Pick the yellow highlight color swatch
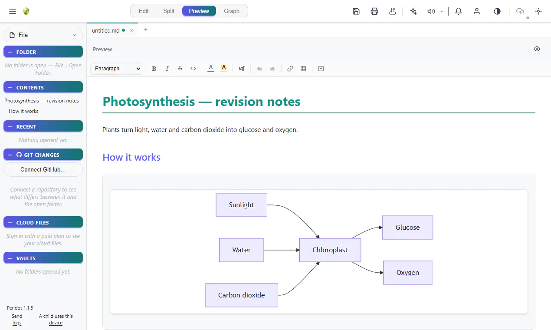Image resolution: width=551 pixels, height=330 pixels. click(224, 69)
